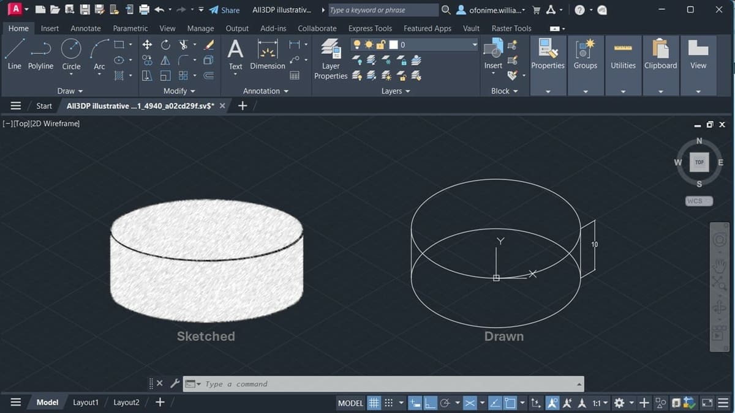735x413 pixels.
Task: Select the Circle tool
Action: tap(71, 49)
